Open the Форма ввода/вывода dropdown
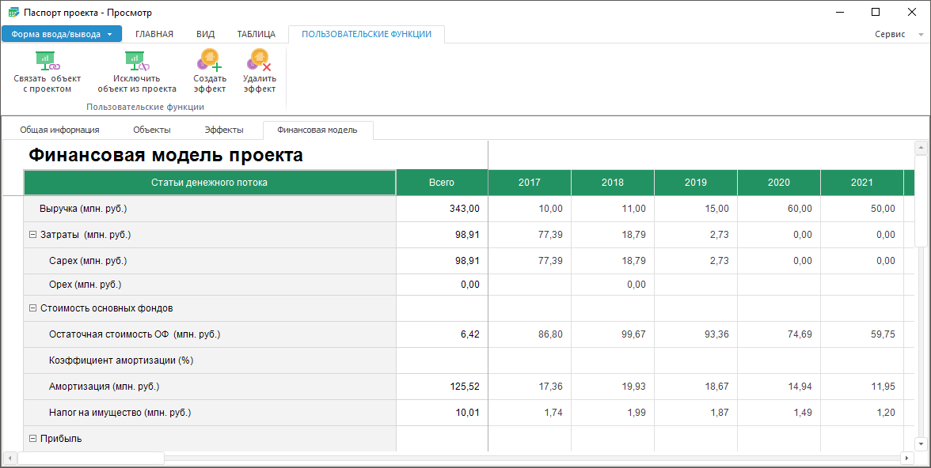Viewport: 931px width, 468px height. point(62,34)
